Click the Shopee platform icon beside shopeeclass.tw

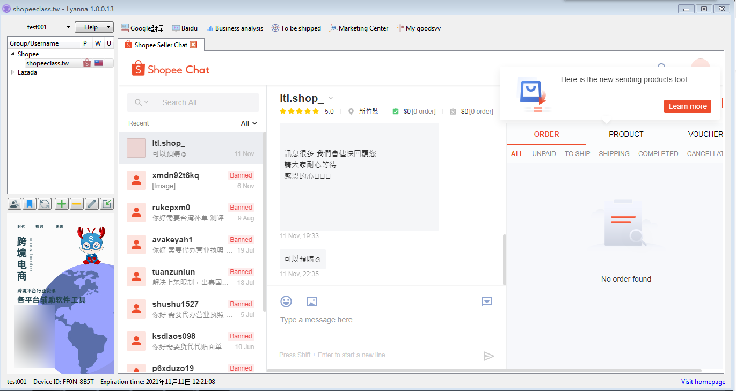[87, 63]
